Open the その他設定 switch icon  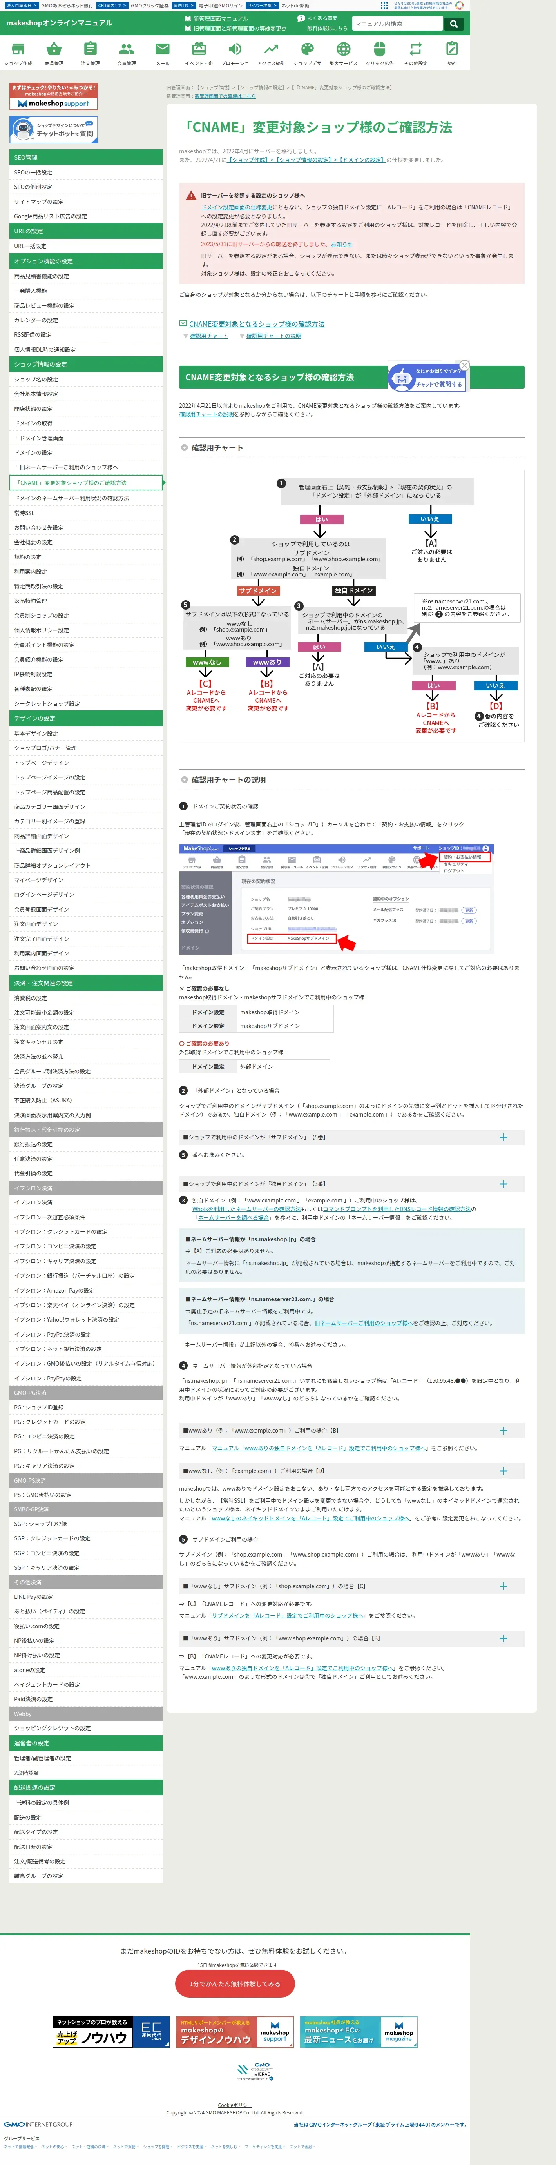416,53
